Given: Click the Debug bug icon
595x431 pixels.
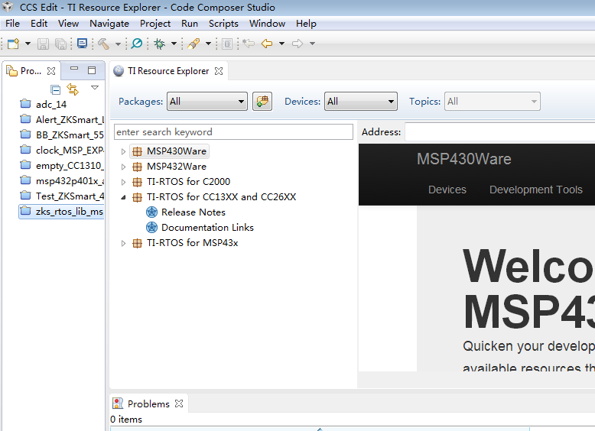Looking at the screenshot, I should click(x=160, y=44).
